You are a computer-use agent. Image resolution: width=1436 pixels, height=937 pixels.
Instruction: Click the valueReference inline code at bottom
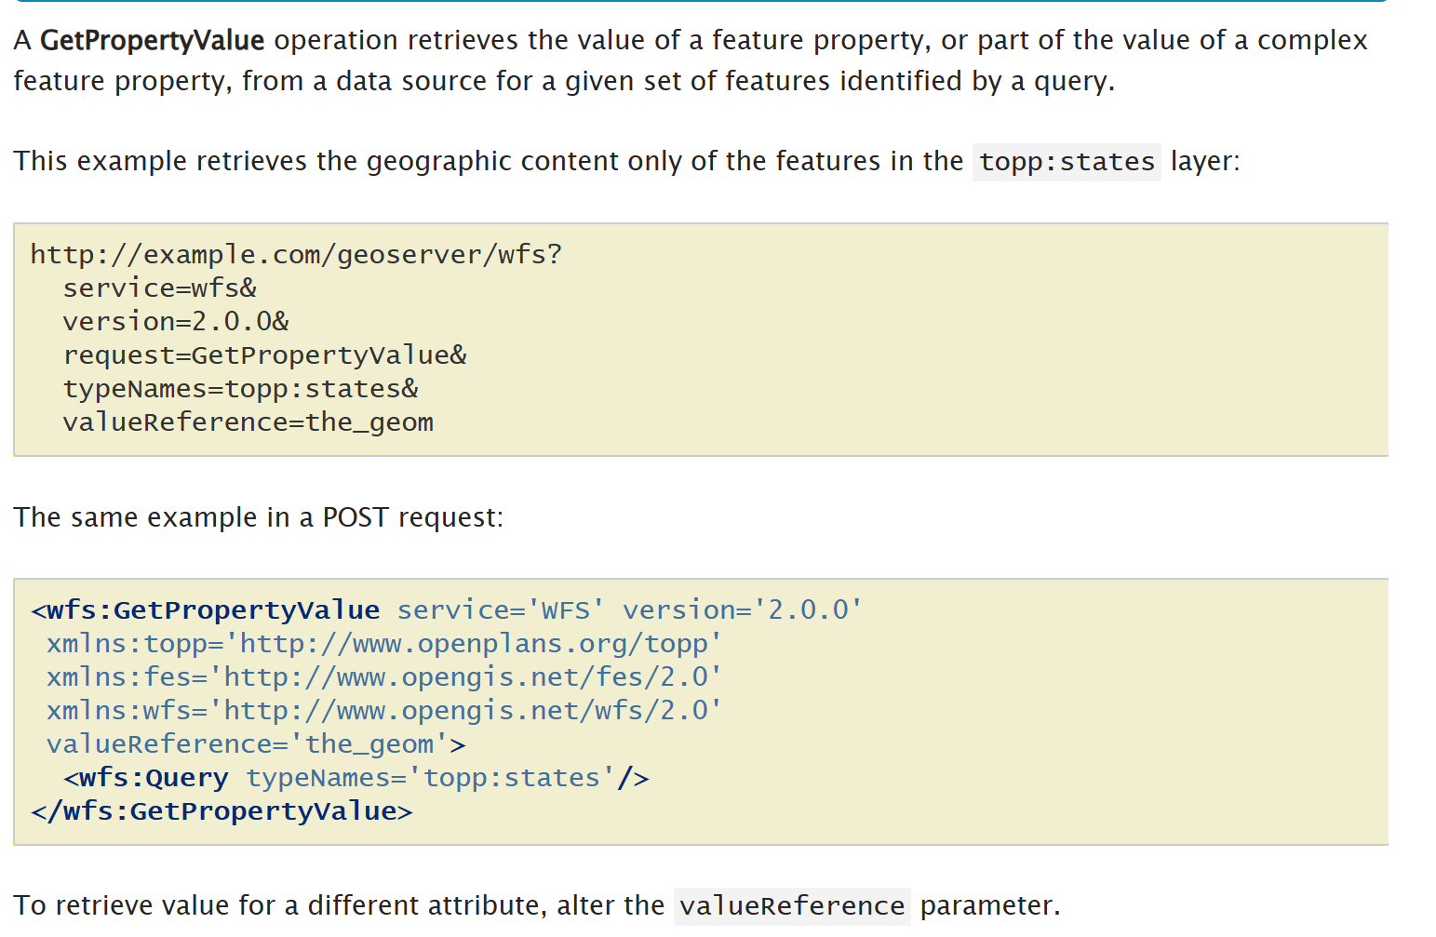tap(792, 906)
